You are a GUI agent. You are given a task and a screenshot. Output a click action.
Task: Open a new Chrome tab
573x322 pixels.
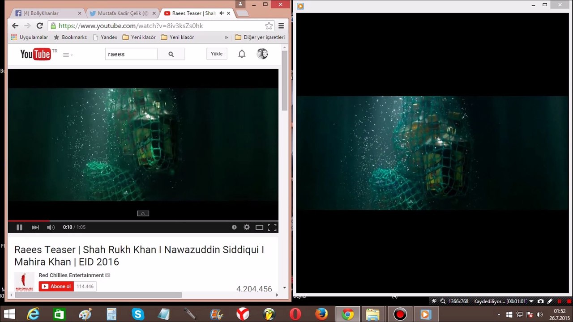pos(242,13)
